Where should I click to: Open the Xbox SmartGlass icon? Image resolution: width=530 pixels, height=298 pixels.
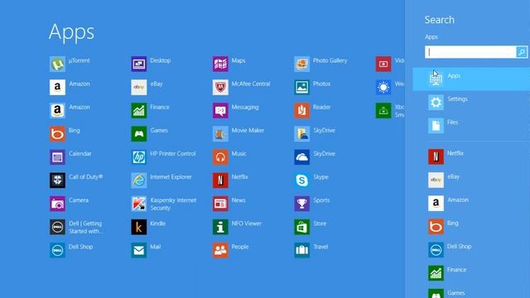coord(383,110)
